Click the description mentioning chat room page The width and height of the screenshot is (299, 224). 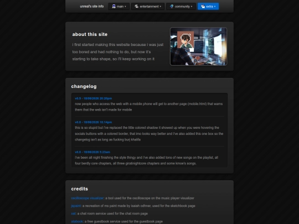pos(112,213)
